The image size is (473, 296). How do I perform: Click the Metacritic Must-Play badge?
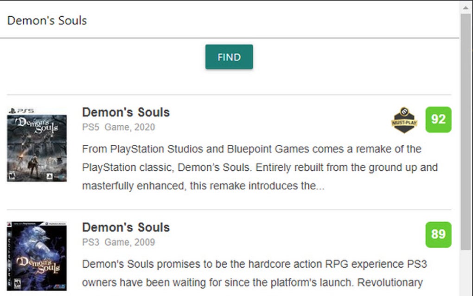click(403, 120)
